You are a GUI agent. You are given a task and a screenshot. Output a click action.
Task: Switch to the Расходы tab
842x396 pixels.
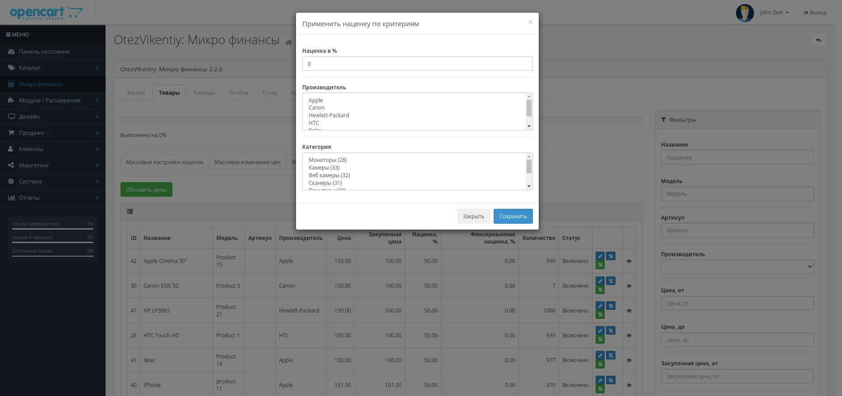[204, 92]
